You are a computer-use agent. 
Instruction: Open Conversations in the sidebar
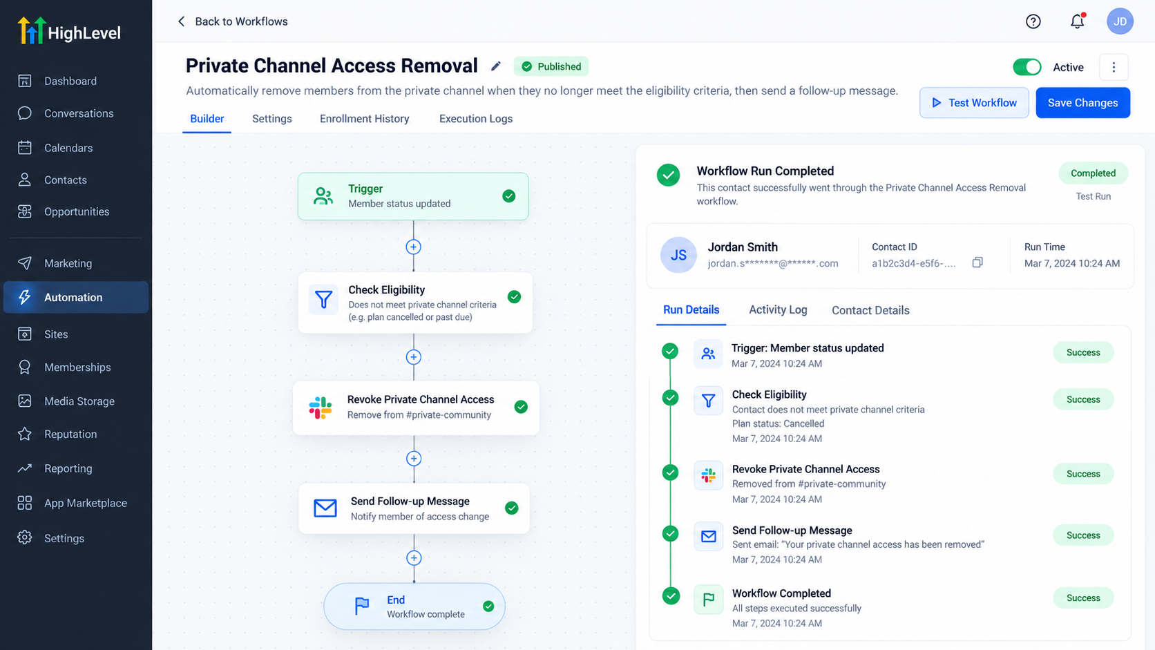[76, 113]
